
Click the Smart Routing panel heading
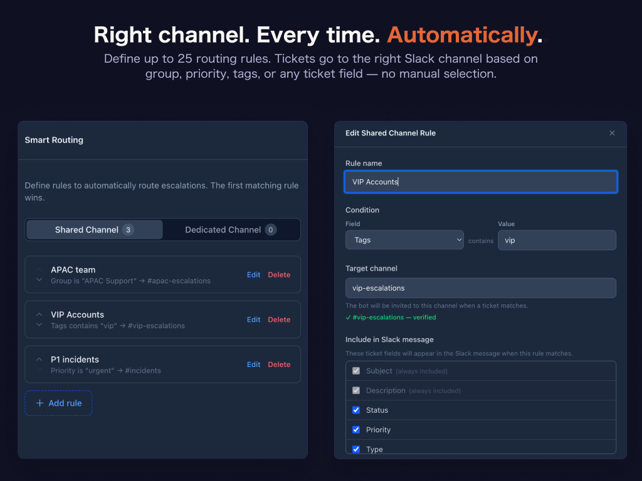(54, 140)
